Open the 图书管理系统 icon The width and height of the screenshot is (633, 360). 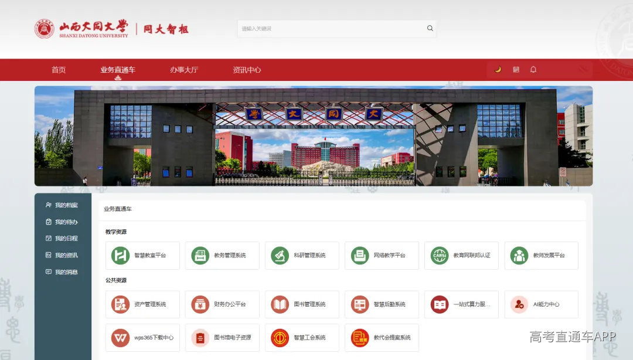coord(280,305)
